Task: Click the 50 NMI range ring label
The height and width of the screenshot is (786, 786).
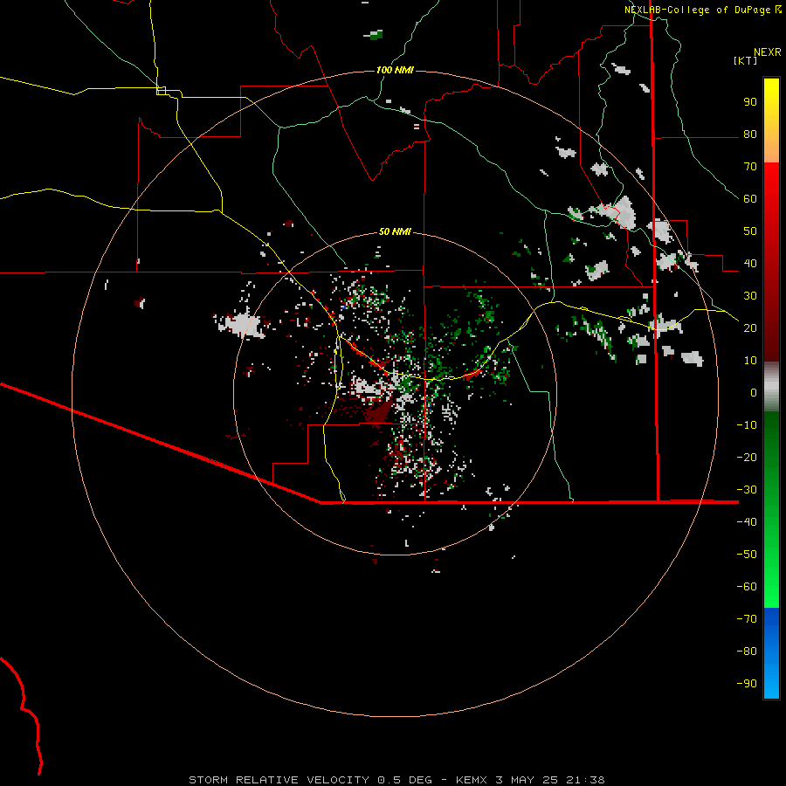Action: 395,231
